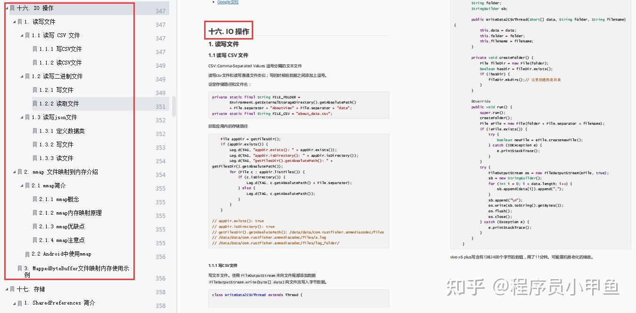Collapse the 十六. IO 操作 outline node
This screenshot has height=313, width=636.
coord(7,8)
